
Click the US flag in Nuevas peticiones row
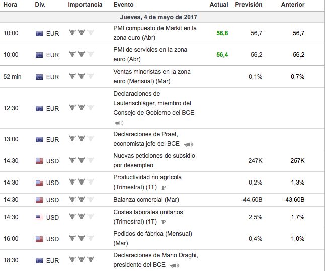pos(39,161)
